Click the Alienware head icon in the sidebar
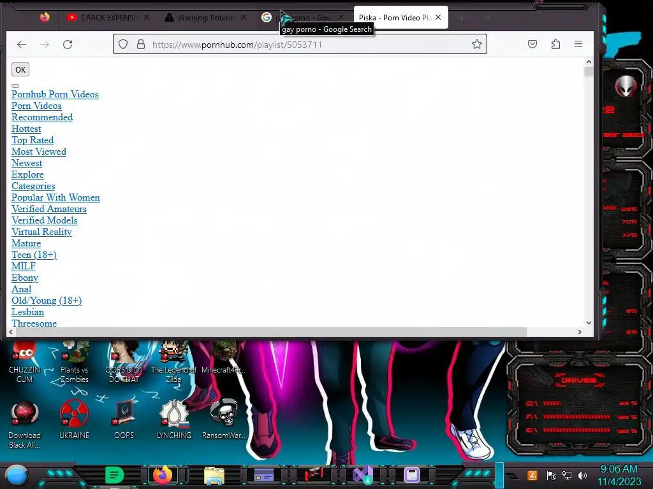Image resolution: width=653 pixels, height=489 pixels. pyautogui.click(x=626, y=87)
